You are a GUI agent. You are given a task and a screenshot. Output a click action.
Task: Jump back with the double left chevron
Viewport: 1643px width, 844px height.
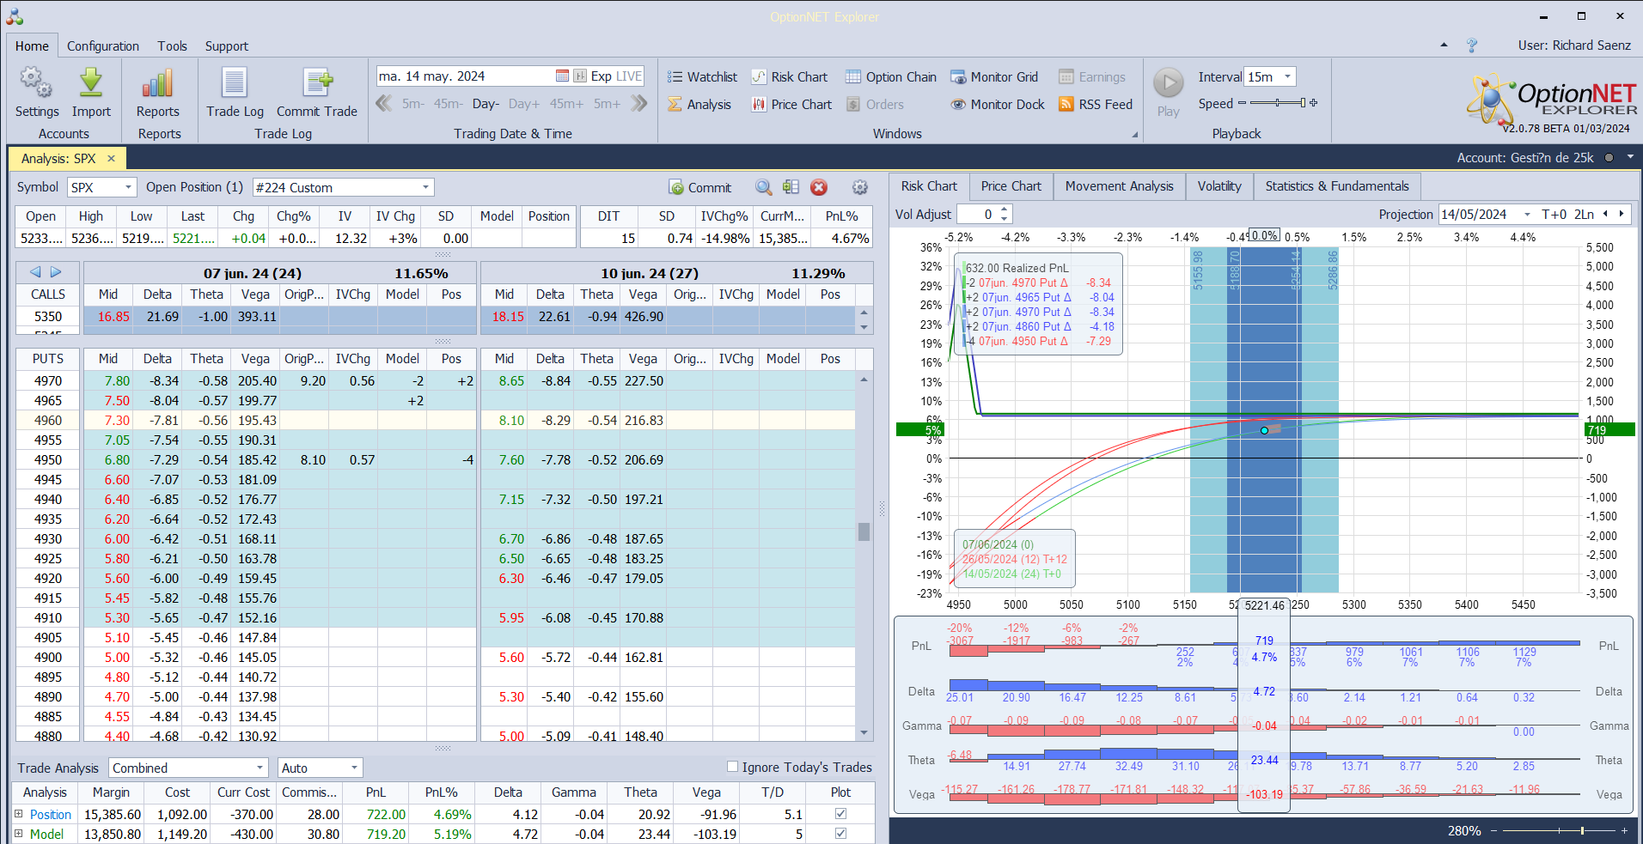coord(383,104)
